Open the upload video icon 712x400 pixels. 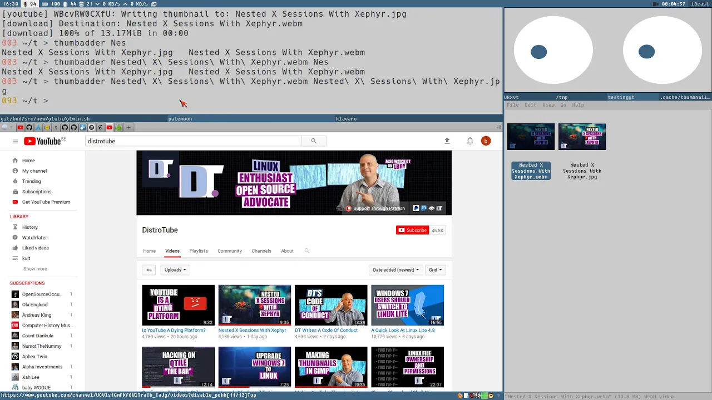point(447,141)
